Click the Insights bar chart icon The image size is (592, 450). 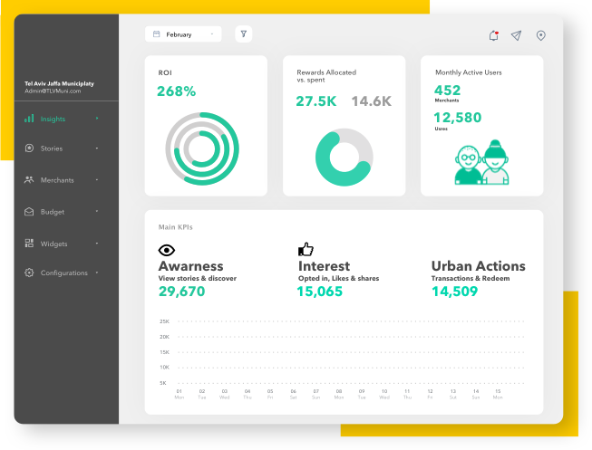pyautogui.click(x=29, y=119)
